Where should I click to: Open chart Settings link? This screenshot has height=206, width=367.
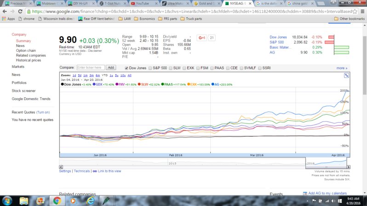tap(65, 171)
